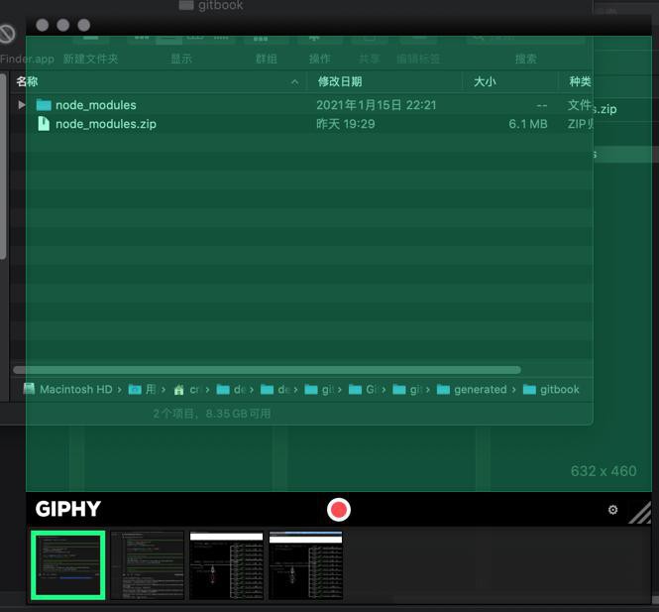The height and width of the screenshot is (612, 659).
Task: Click the gitbook window title folder icon
Action: pos(186,5)
